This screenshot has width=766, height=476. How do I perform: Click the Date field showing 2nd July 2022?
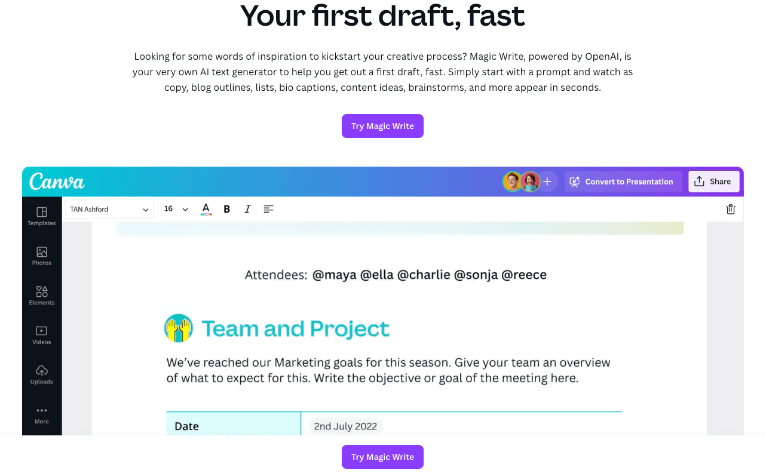pyautogui.click(x=345, y=426)
